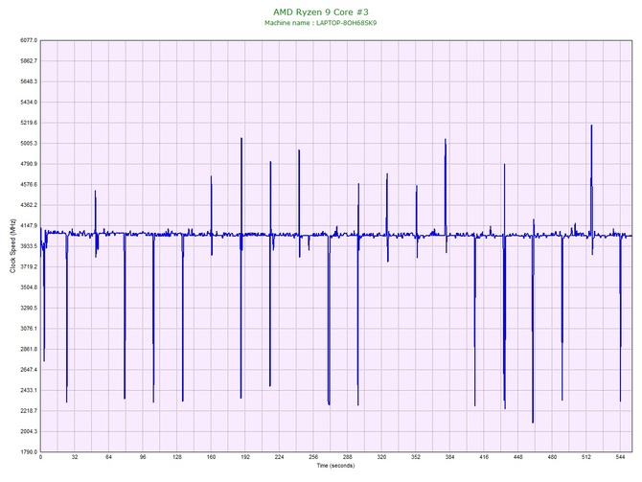Click the 352 tick on time axis
This screenshot has width=642, height=482.
(416, 457)
